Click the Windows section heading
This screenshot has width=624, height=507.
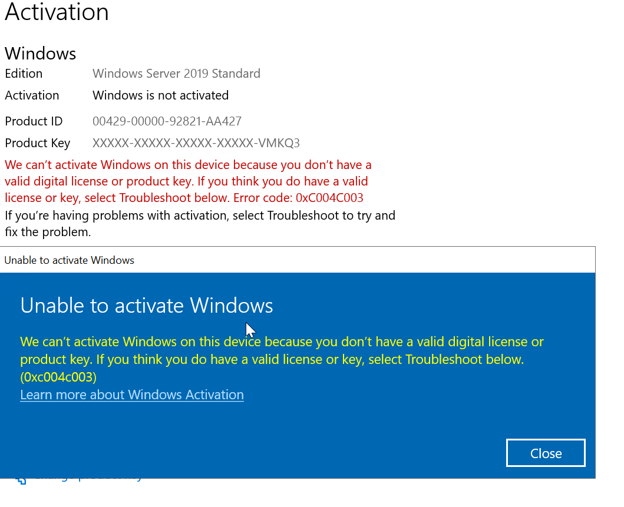[41, 53]
